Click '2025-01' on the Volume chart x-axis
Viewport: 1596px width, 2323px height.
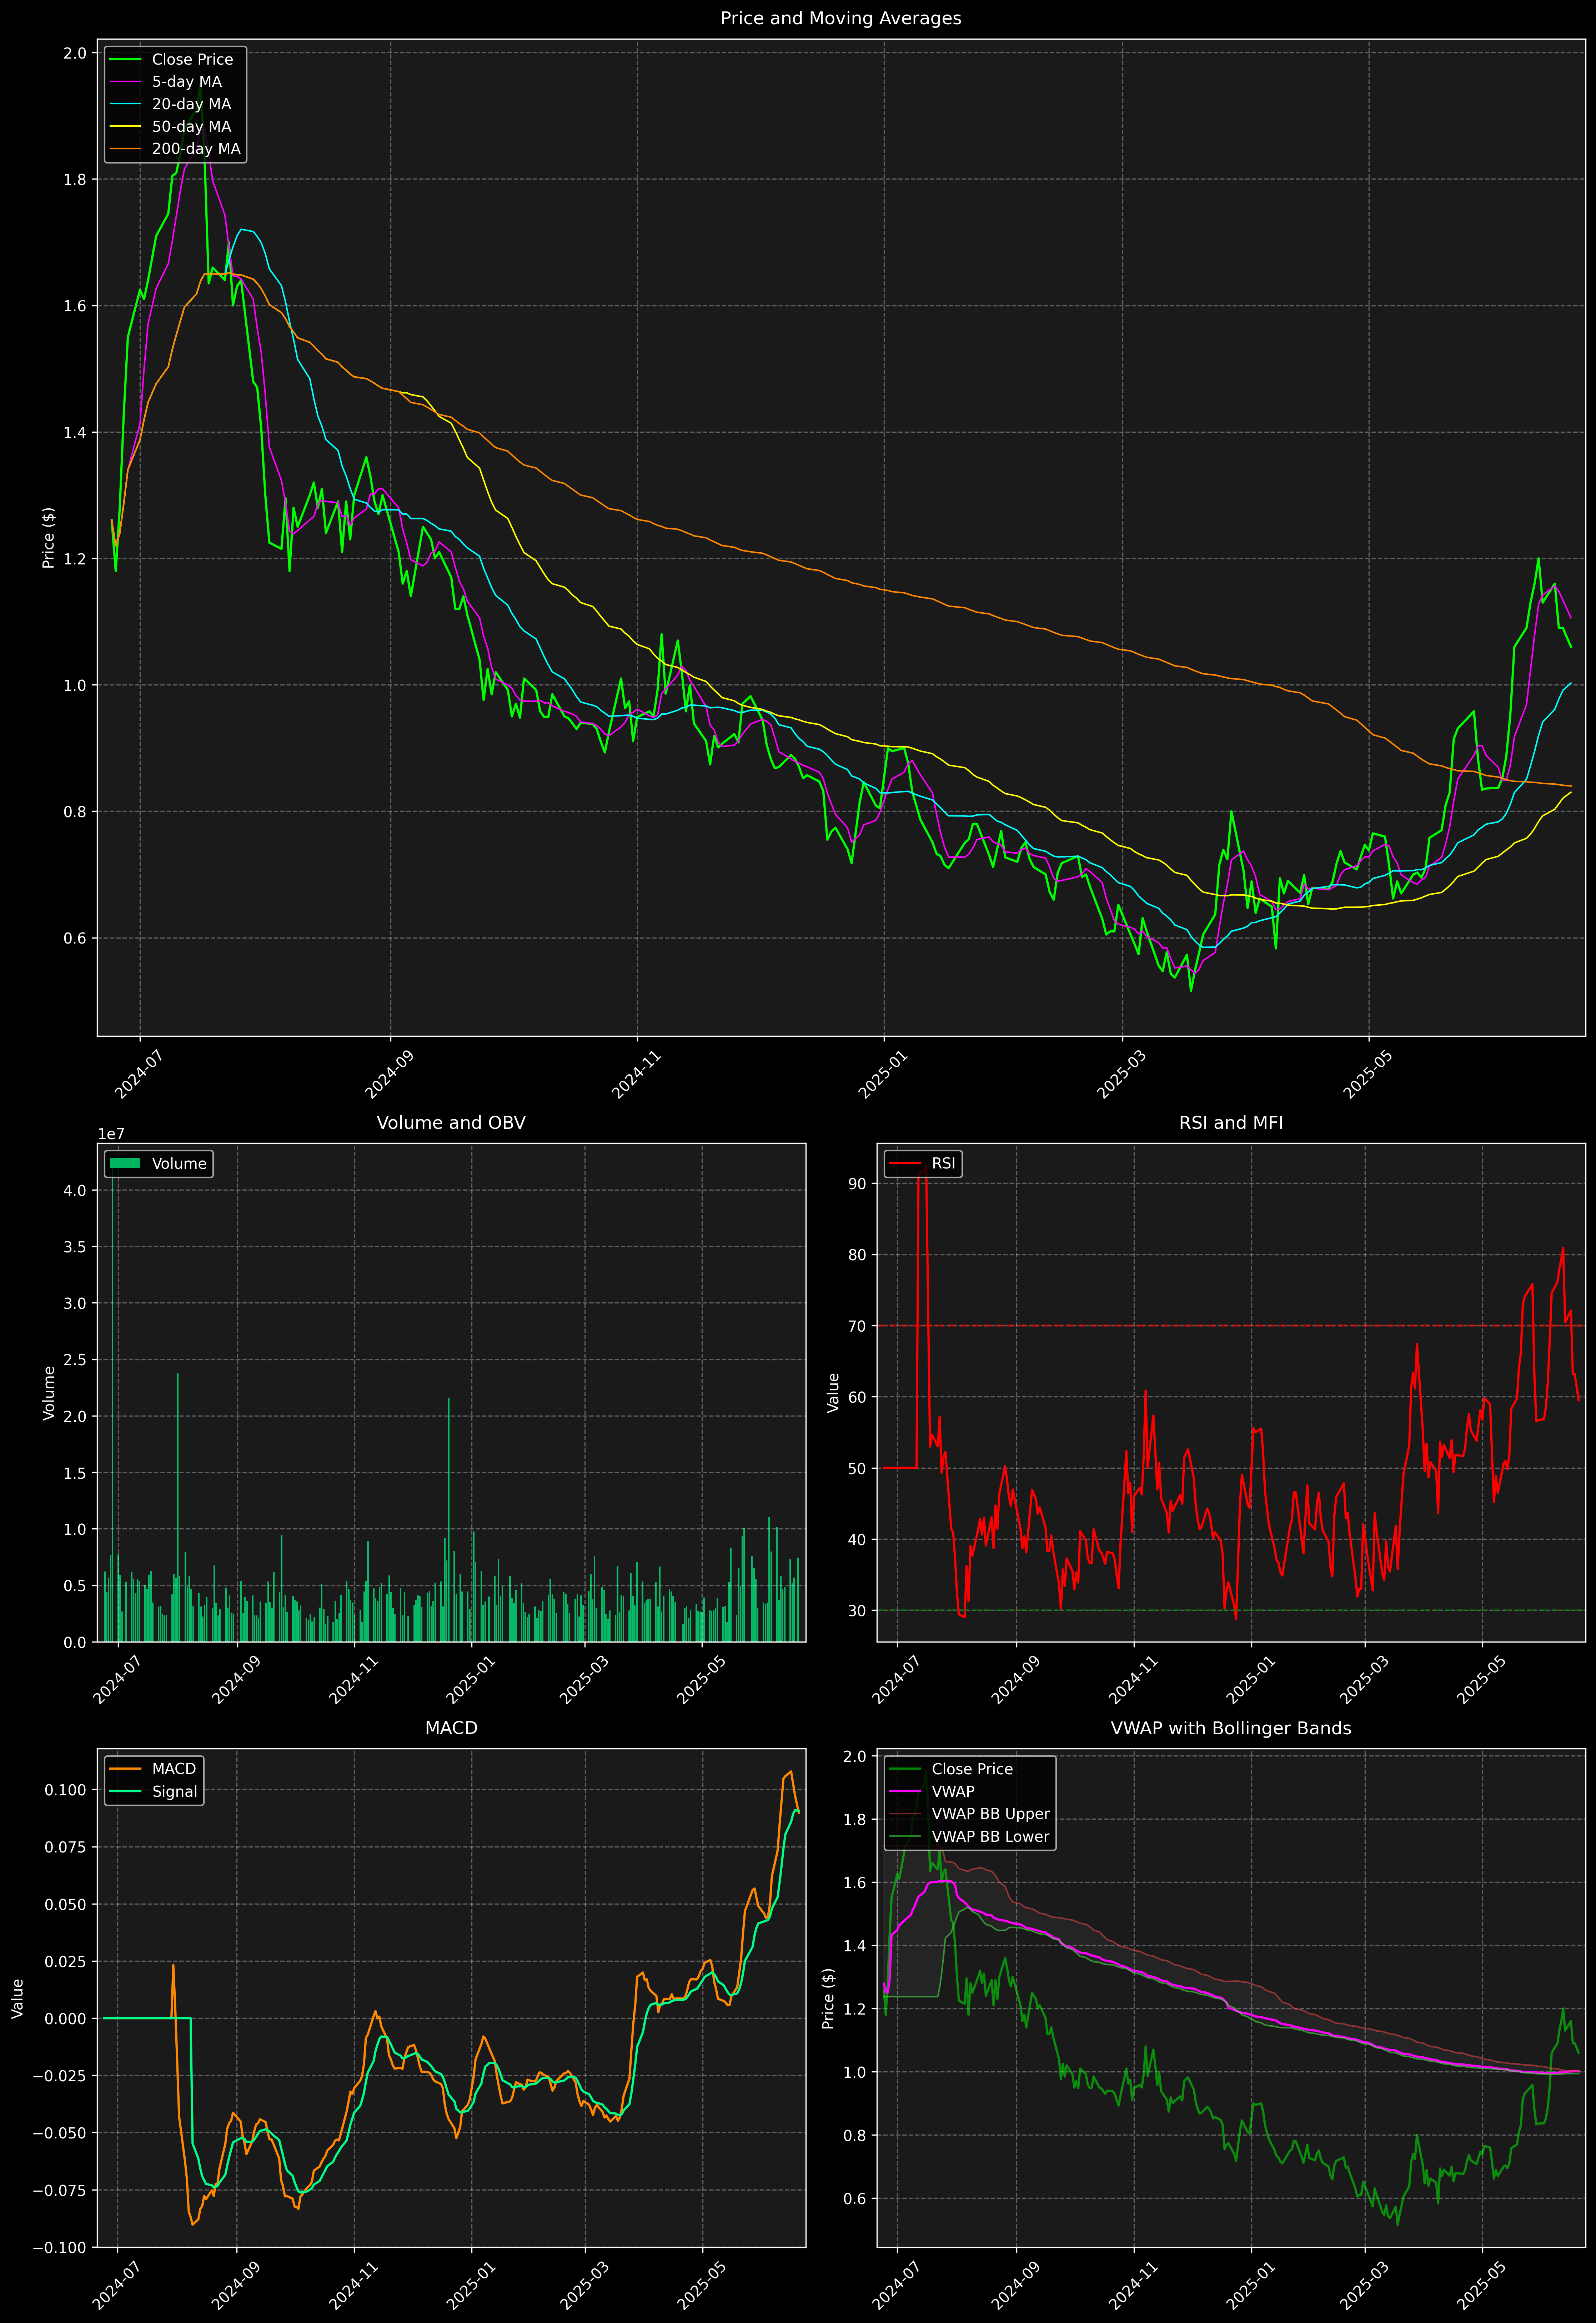pyautogui.click(x=471, y=1679)
